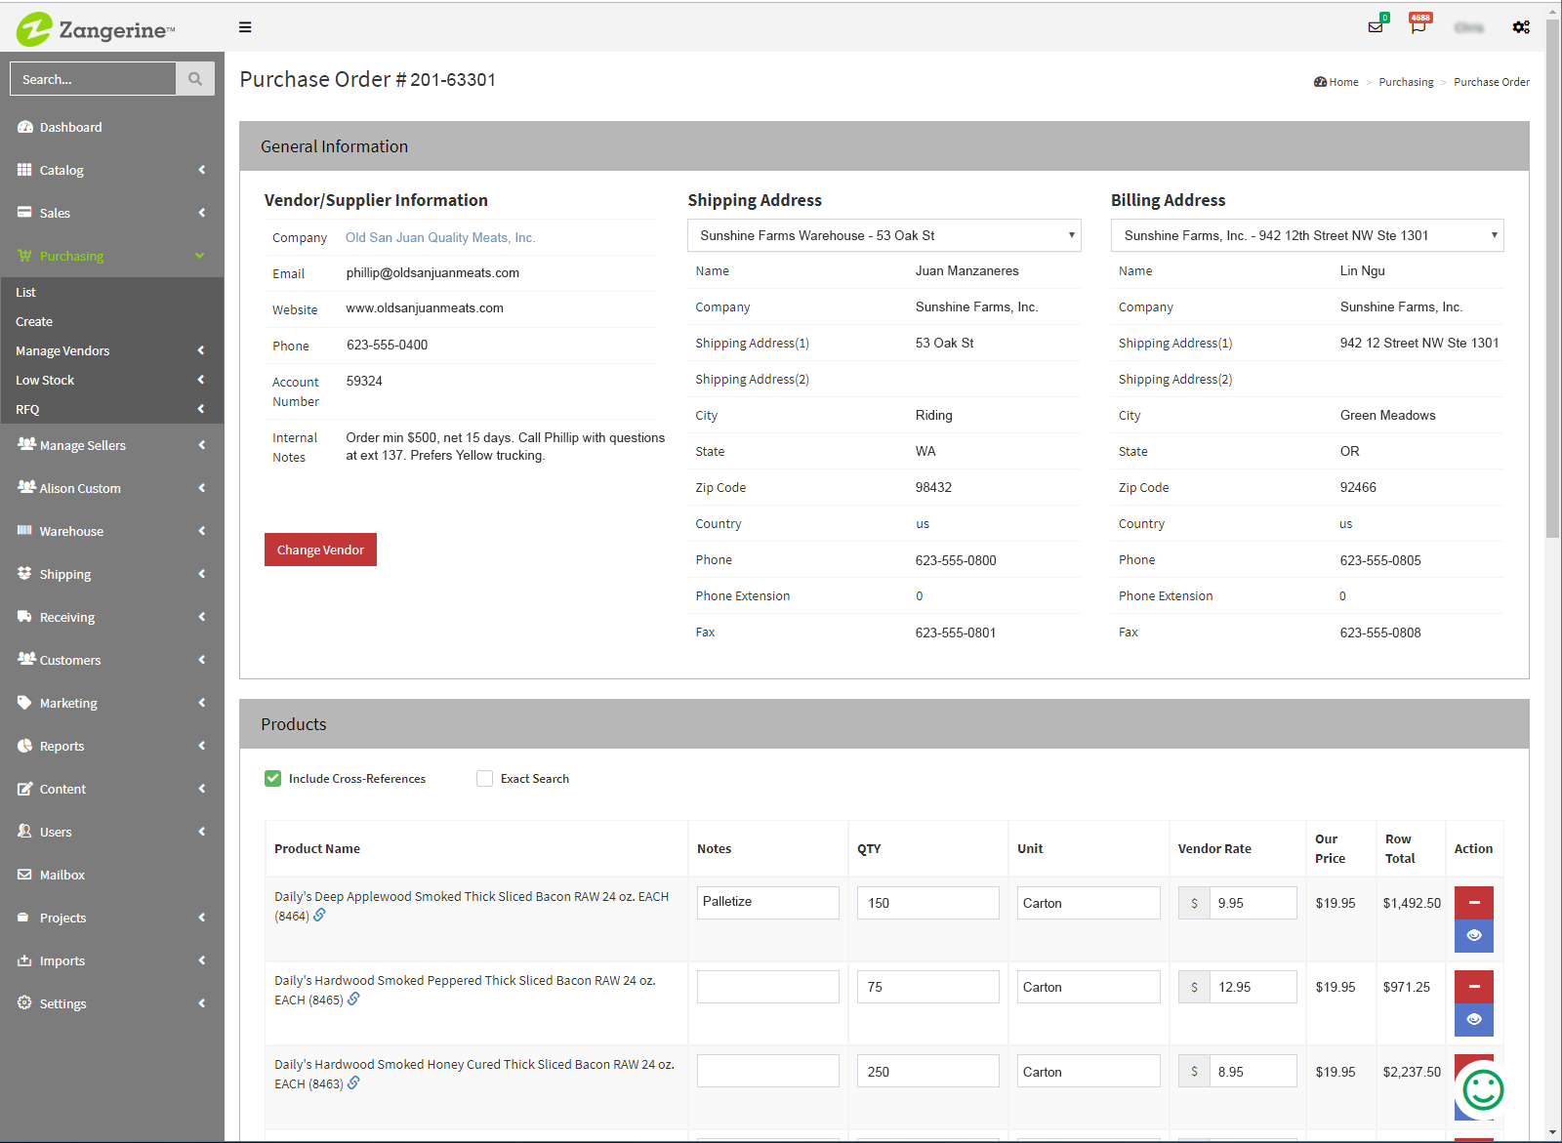1562x1143 pixels.
Task: Toggle the hamburger sidebar menu icon
Action: pyautogui.click(x=245, y=27)
